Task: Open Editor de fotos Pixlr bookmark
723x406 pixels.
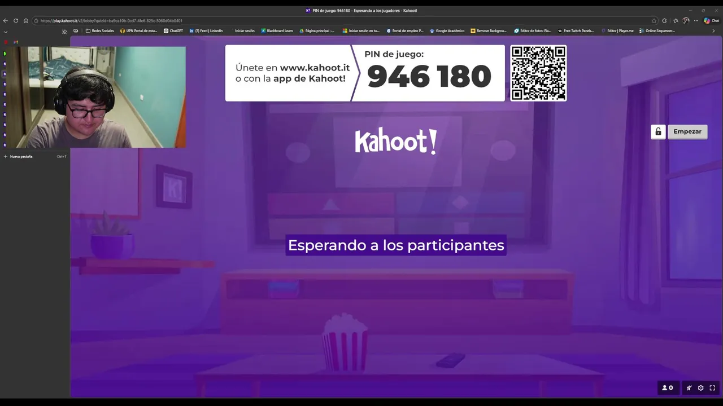Action: pyautogui.click(x=533, y=31)
